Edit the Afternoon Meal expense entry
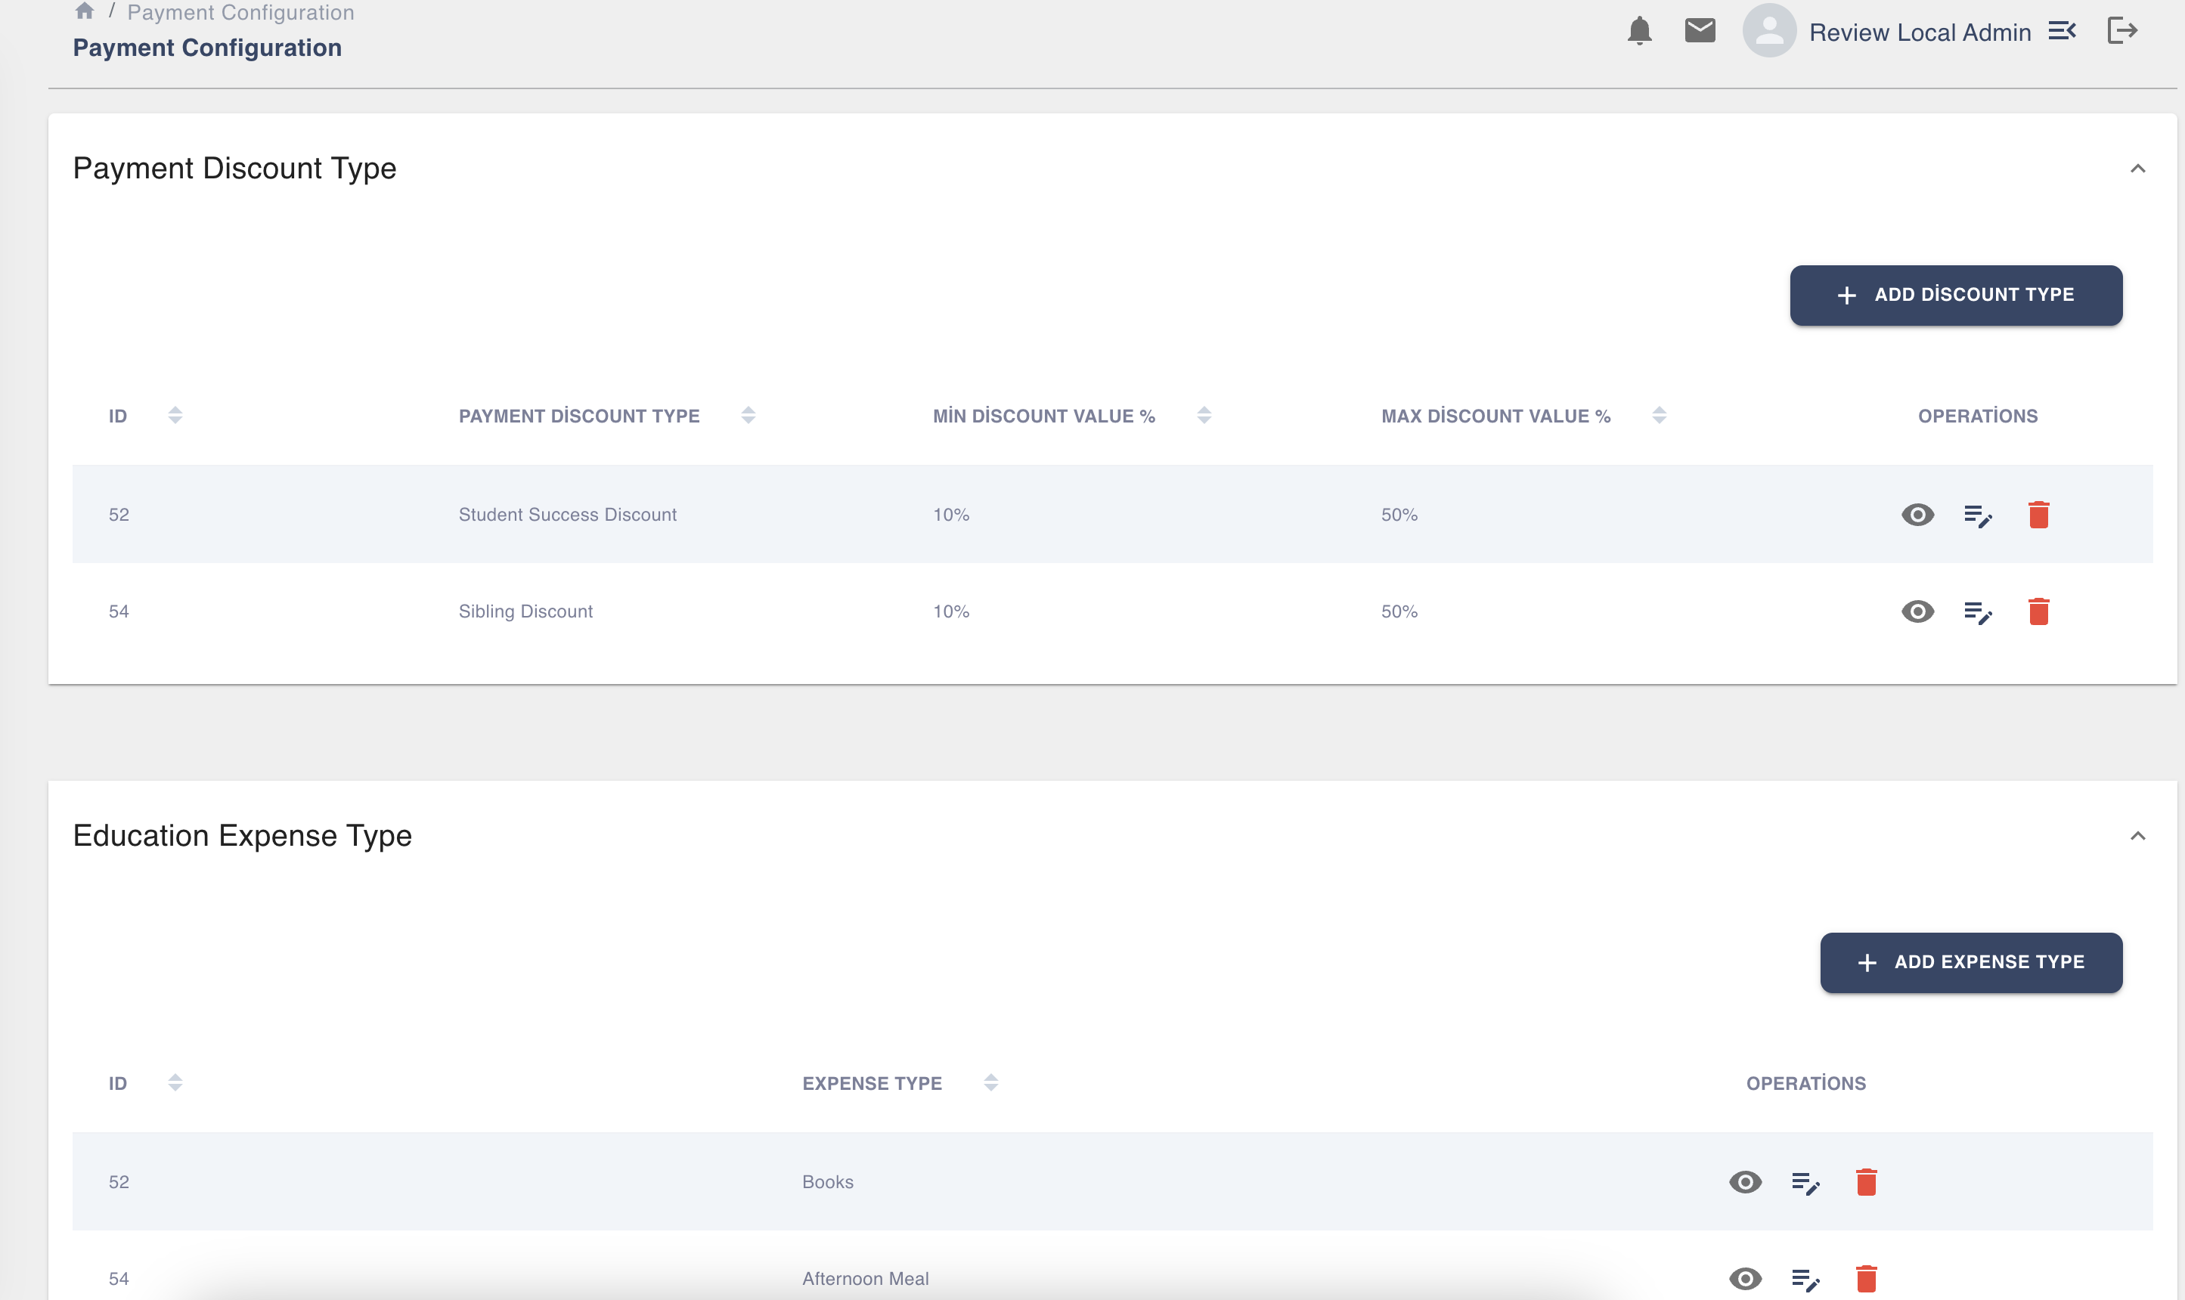 coord(1805,1278)
